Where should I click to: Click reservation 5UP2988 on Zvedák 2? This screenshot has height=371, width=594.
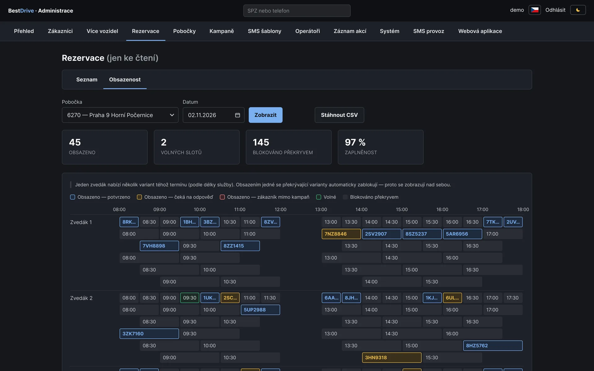coord(260,310)
